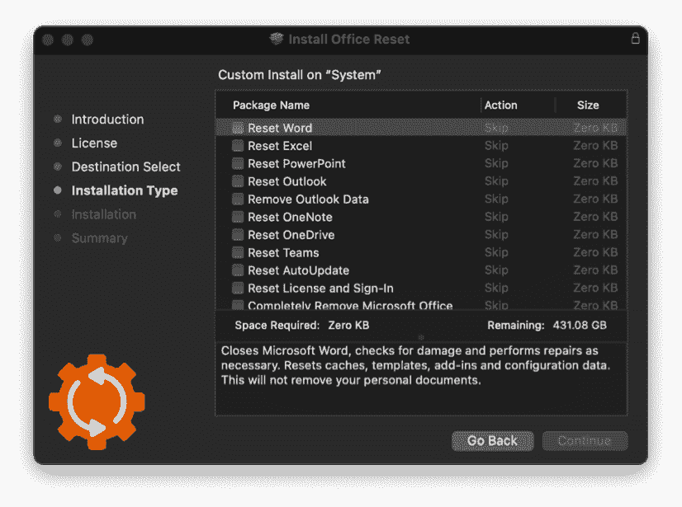The width and height of the screenshot is (682, 507).
Task: Click the Package Name column header
Action: coord(271,105)
